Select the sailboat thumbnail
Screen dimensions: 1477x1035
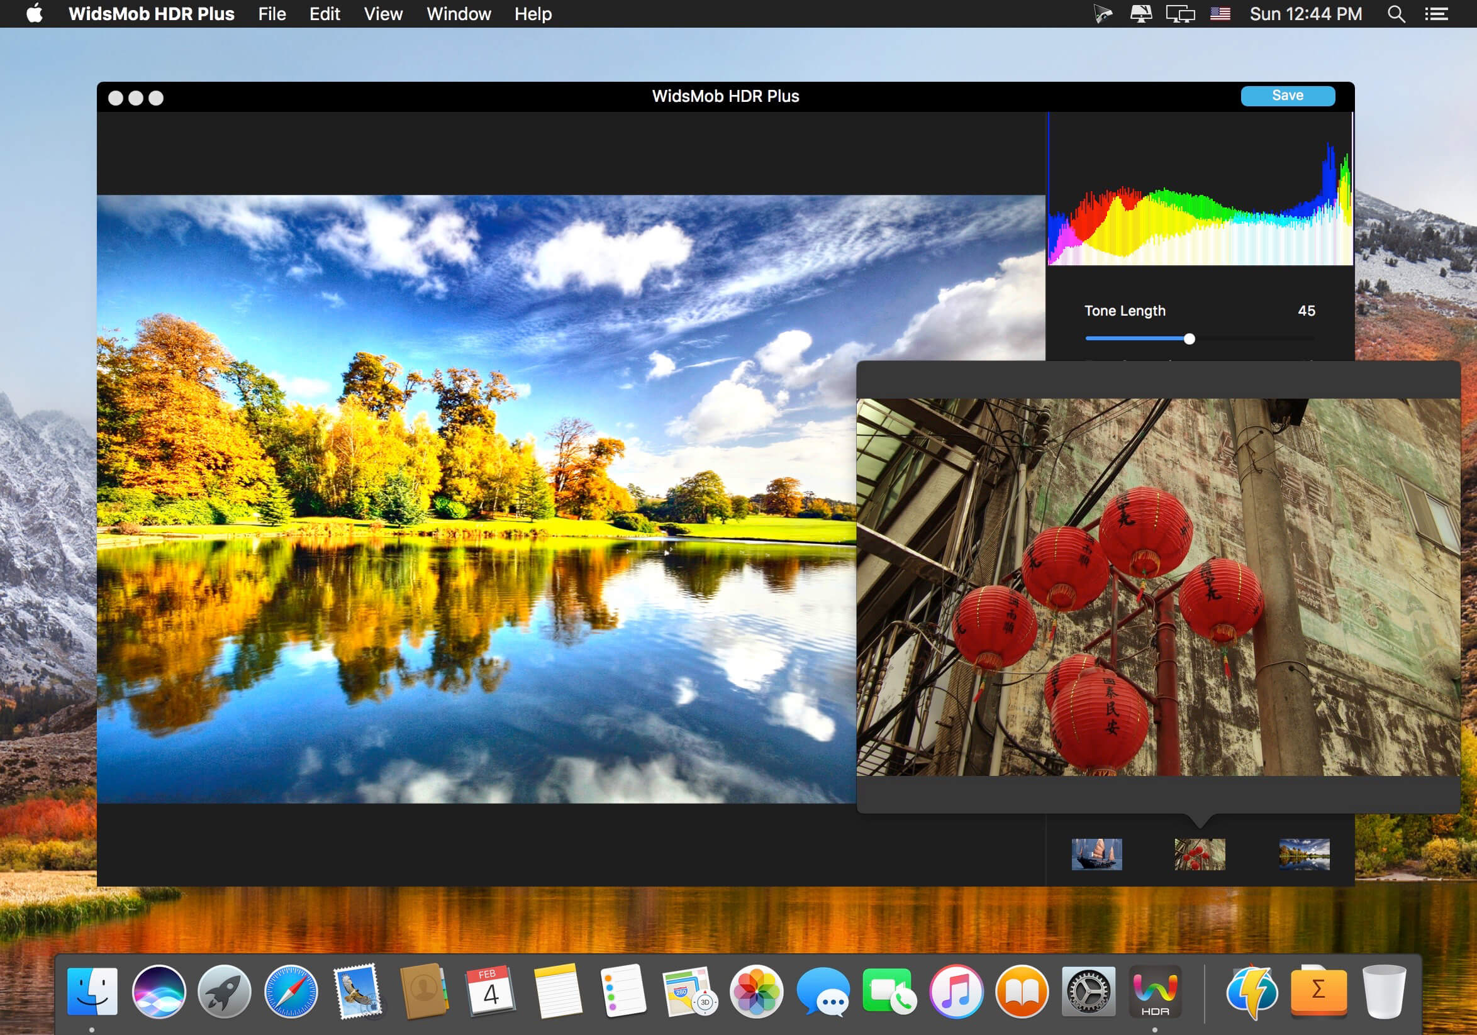[1097, 855]
